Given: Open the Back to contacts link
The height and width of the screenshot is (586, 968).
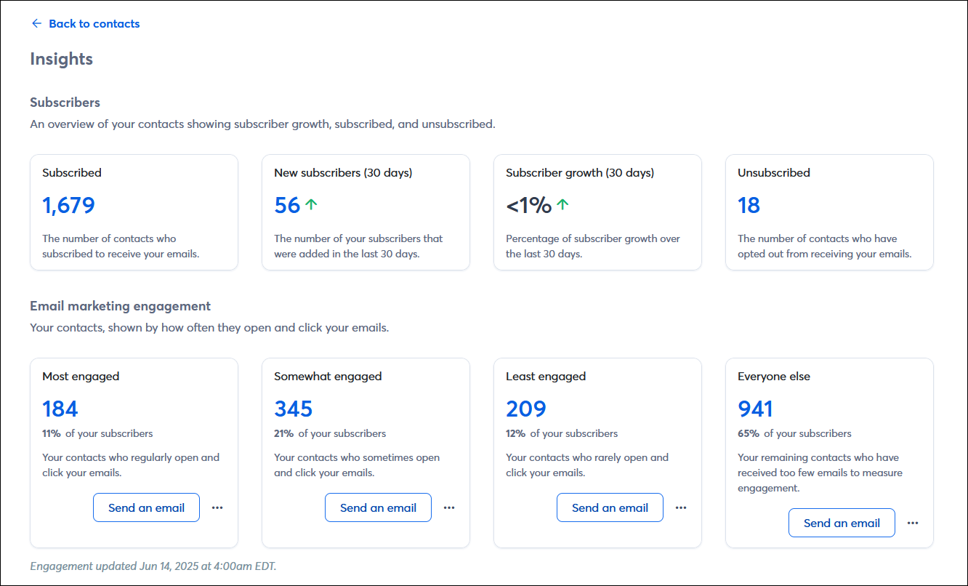Looking at the screenshot, I should point(94,23).
